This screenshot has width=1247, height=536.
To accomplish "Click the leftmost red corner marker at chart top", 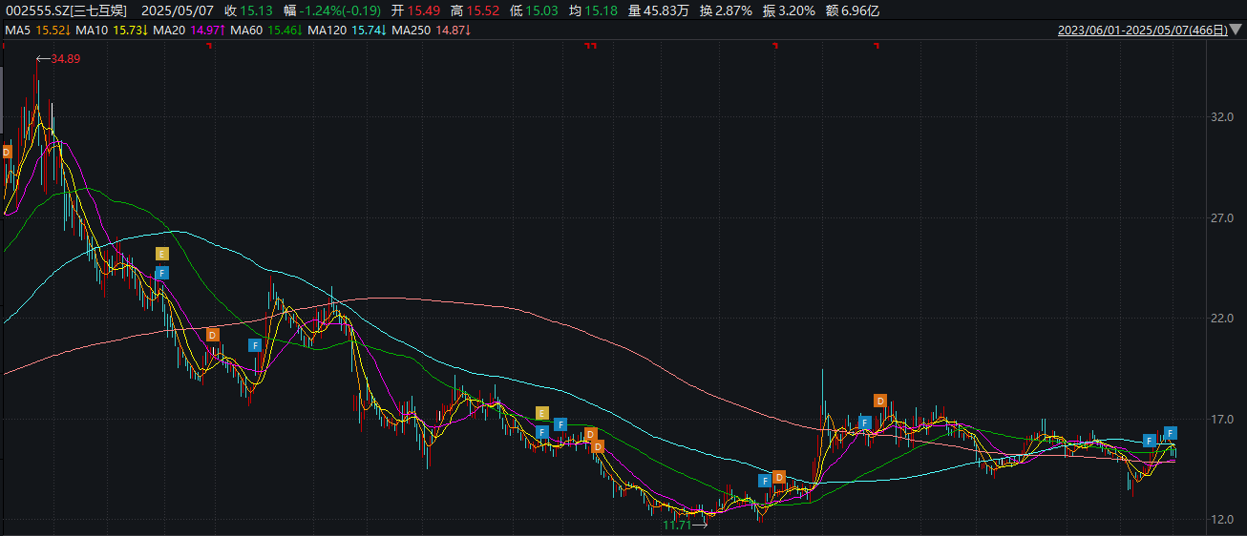I will click(208, 45).
